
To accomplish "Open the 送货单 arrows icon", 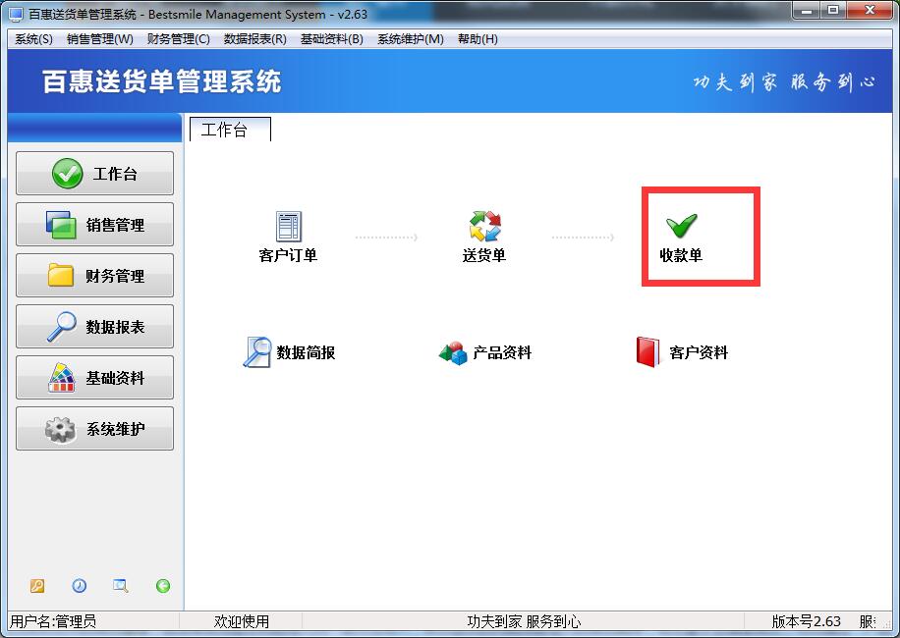I will click(485, 226).
